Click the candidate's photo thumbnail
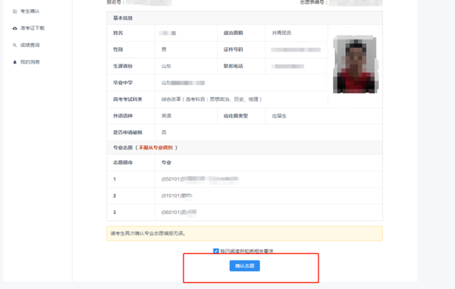Screen dimensions: 455x289 coord(356,64)
